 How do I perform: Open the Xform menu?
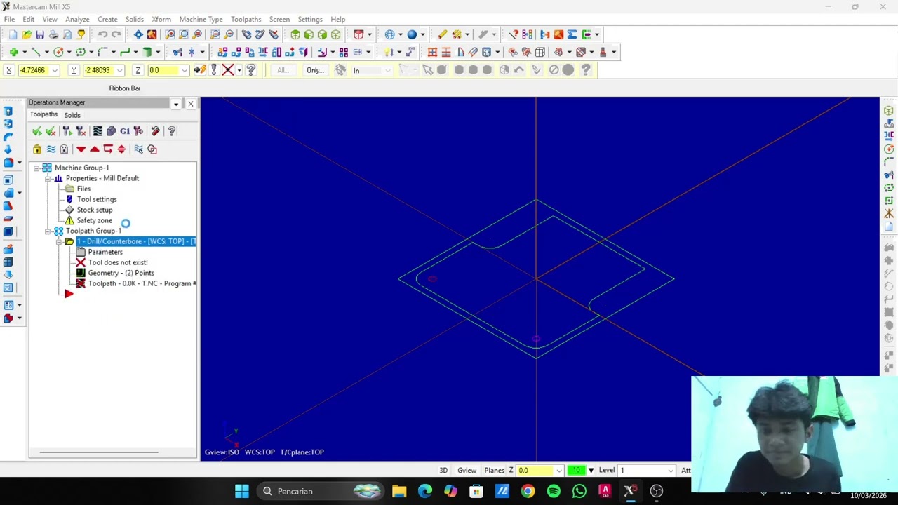click(x=161, y=19)
